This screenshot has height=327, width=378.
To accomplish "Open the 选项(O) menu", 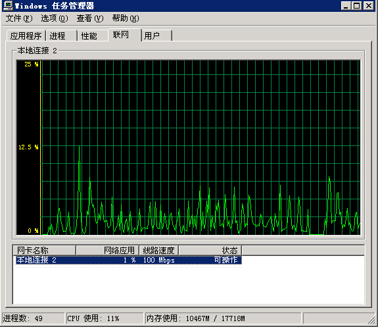I will [x=55, y=18].
